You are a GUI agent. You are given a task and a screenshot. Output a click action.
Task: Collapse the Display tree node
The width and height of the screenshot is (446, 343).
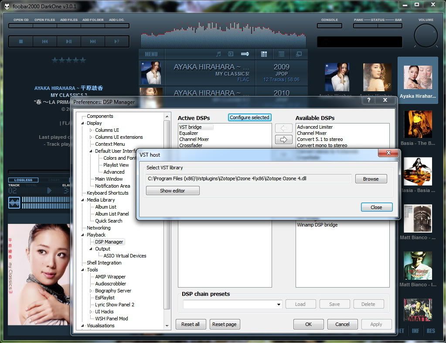pos(82,123)
